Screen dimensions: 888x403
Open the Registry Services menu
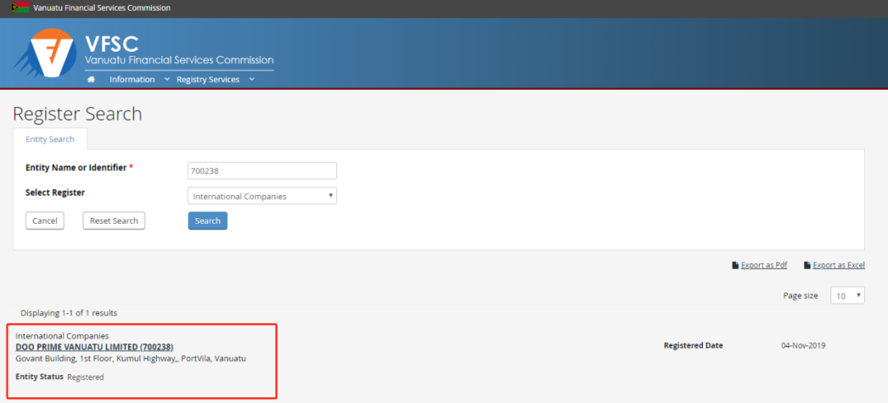(208, 79)
